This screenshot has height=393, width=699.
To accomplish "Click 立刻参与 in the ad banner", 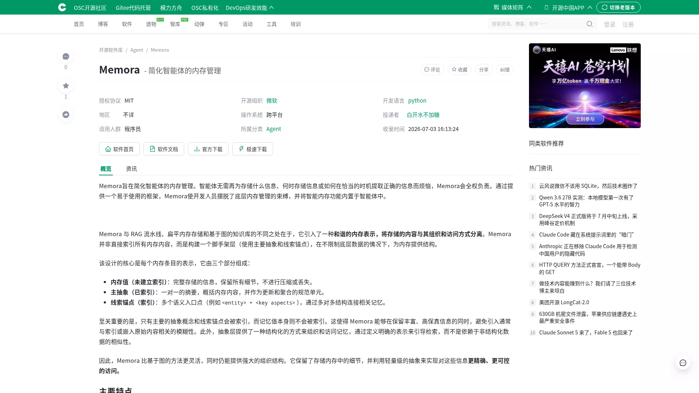I will pos(585,119).
